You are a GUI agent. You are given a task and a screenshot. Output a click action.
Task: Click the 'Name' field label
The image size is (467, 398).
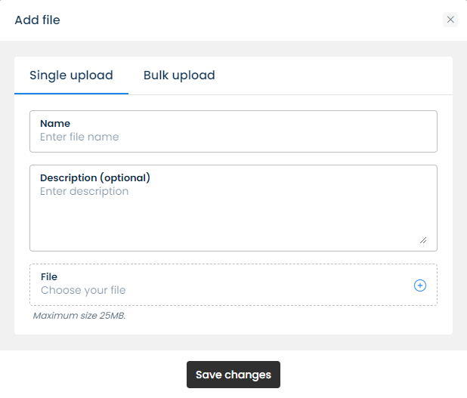55,123
